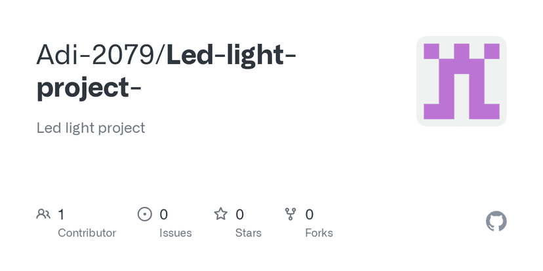Open the purple identicon avatar image
This screenshot has height=271, width=543.
[x=461, y=81]
